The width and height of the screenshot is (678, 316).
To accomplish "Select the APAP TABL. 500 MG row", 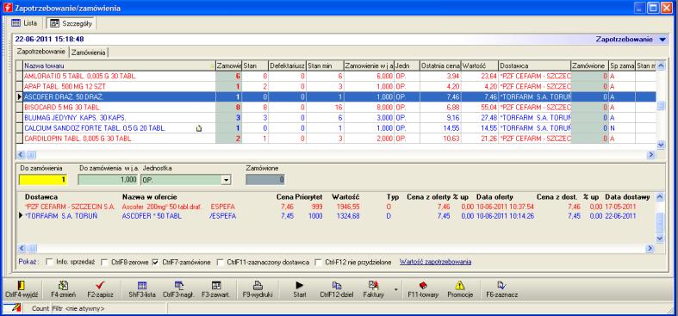I will tap(336, 86).
